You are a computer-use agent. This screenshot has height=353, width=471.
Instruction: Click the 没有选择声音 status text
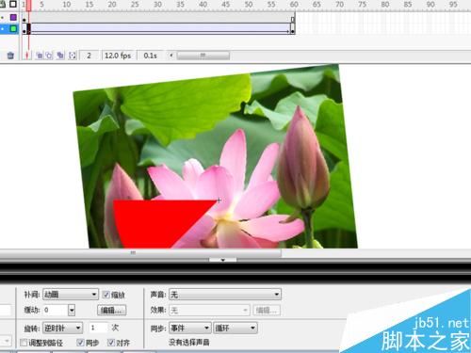[189, 342]
